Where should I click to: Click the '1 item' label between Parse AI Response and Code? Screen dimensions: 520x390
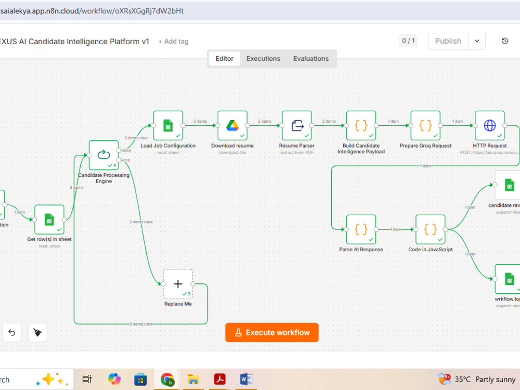396,229
